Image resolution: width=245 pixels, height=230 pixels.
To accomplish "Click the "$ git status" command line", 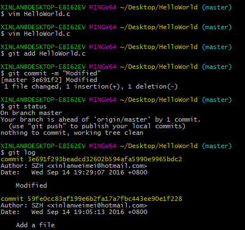I will coord(24,106).
